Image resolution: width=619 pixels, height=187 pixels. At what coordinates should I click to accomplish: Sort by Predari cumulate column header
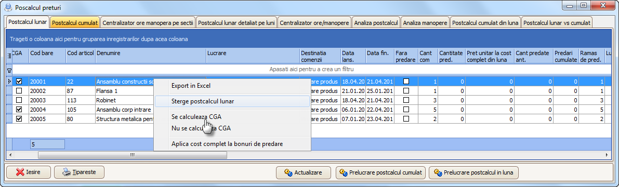[x=565, y=56]
